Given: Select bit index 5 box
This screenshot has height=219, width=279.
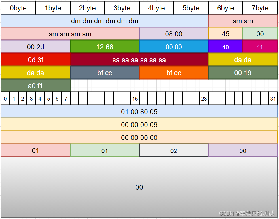Looking at the screenshot, I should pos(48,99).
